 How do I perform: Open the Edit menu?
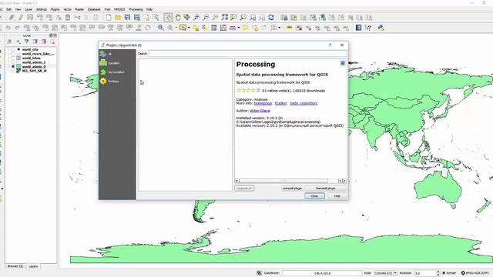pyautogui.click(x=8, y=9)
